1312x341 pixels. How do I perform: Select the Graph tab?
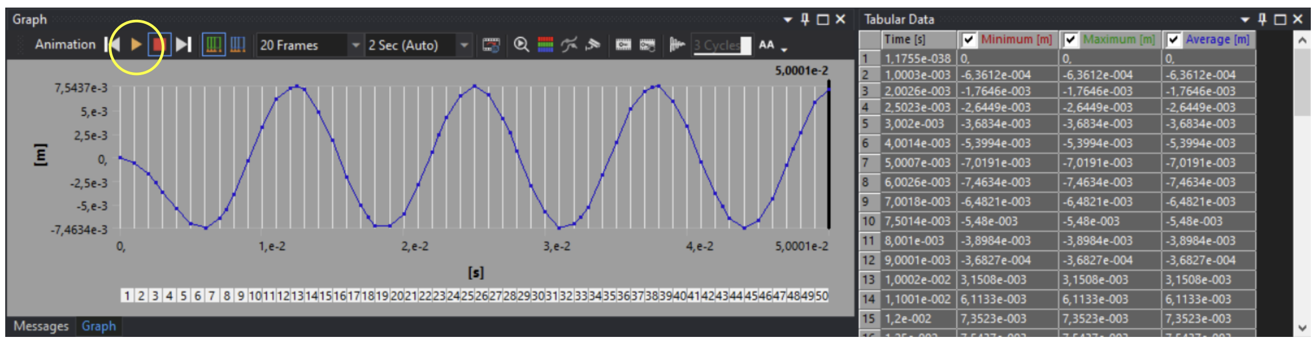98,326
